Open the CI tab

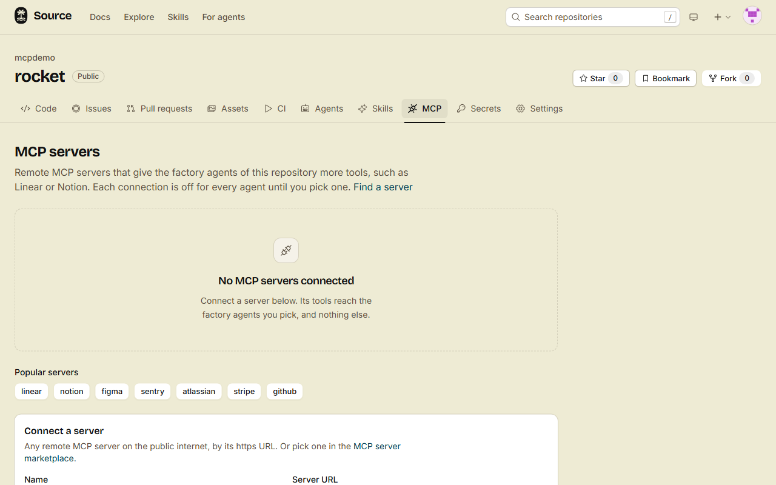pos(275,109)
